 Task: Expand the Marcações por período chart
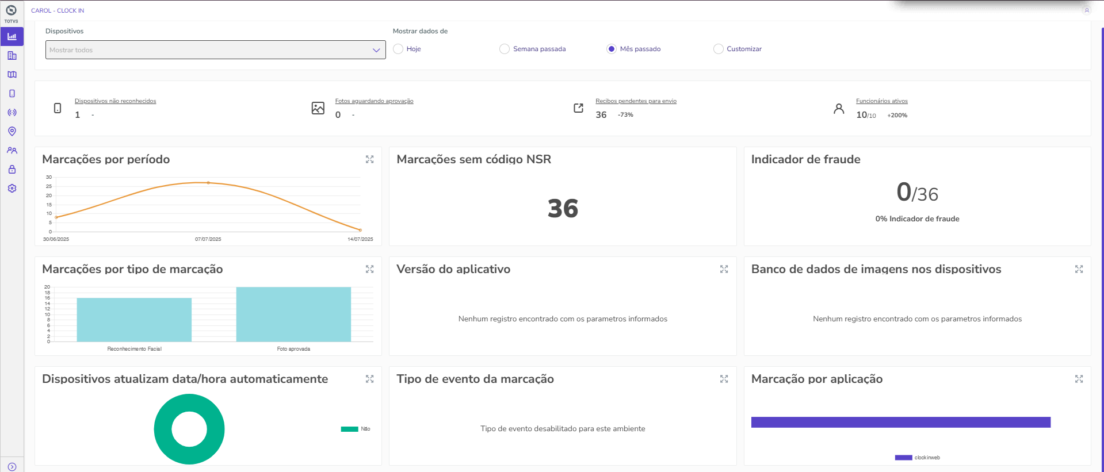[x=370, y=159]
